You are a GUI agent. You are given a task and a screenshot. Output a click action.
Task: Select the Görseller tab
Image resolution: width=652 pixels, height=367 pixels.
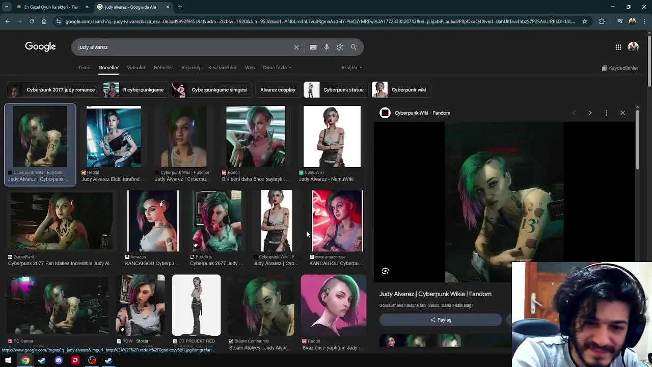[108, 67]
